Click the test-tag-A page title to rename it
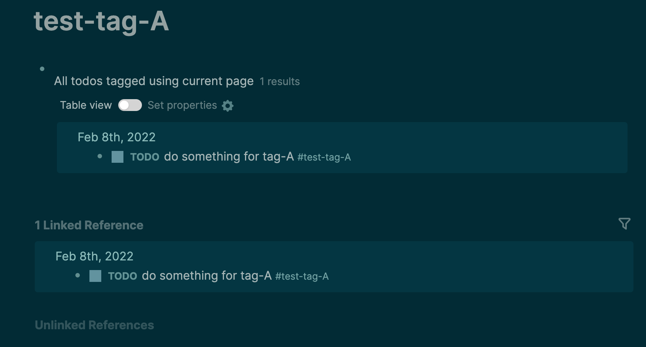646x347 pixels. pyautogui.click(x=102, y=21)
